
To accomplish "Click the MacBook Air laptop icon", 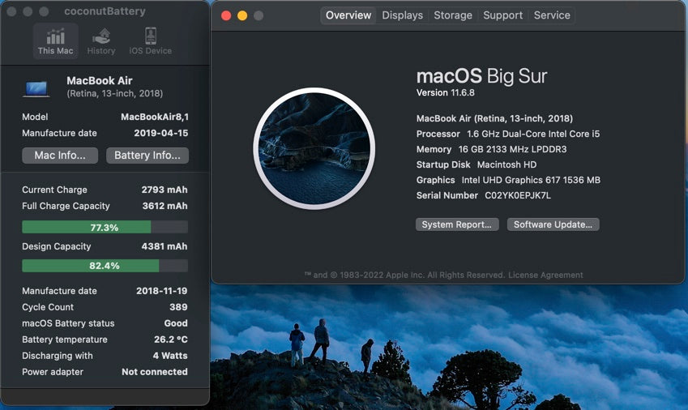I will [x=36, y=88].
